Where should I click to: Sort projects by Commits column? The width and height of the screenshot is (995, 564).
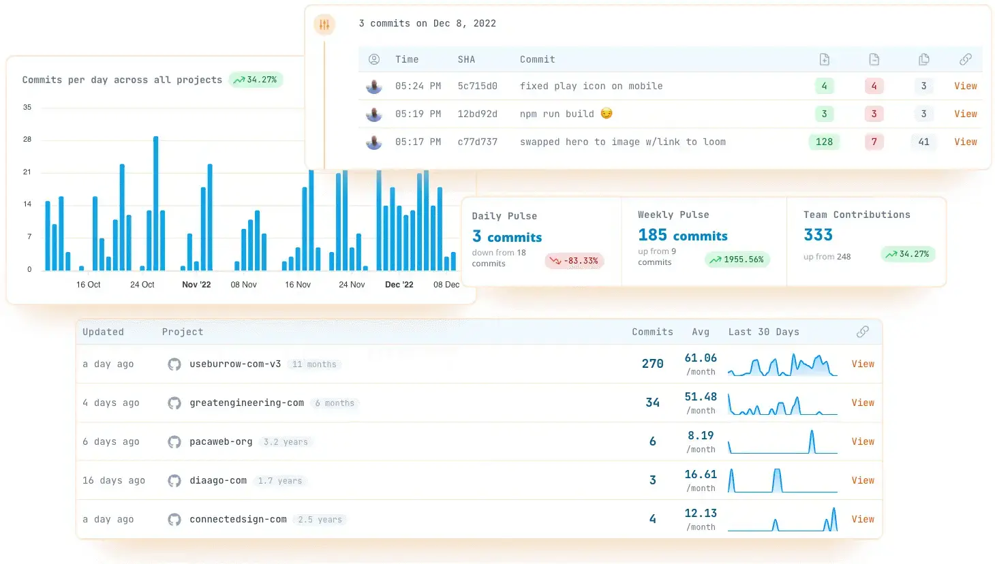tap(652, 332)
